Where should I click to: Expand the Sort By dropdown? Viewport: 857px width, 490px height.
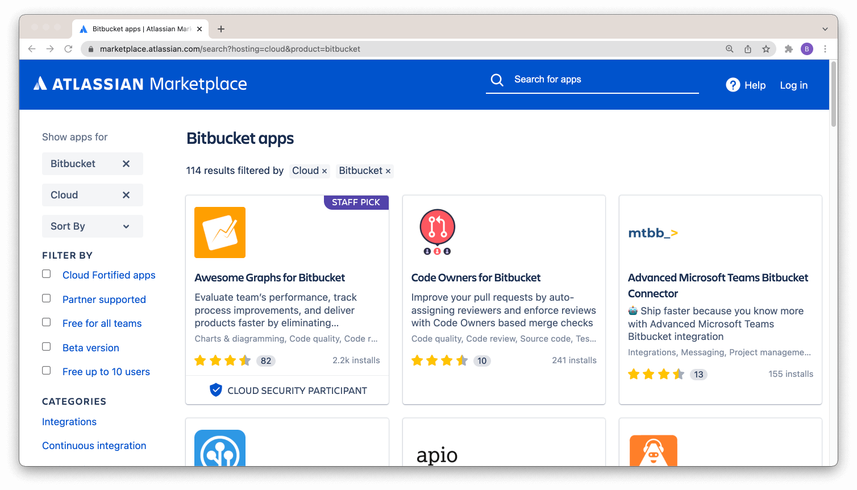click(x=92, y=226)
